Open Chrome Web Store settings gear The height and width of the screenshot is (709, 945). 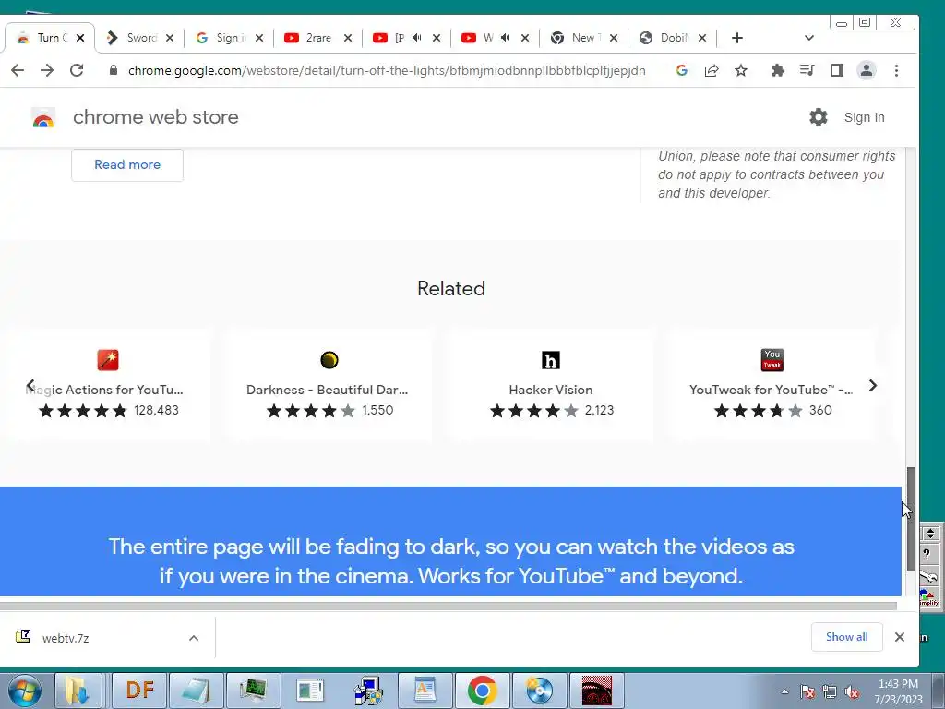click(x=818, y=117)
